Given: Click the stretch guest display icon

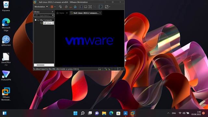Looking at the screenshot, I should 107,7.
